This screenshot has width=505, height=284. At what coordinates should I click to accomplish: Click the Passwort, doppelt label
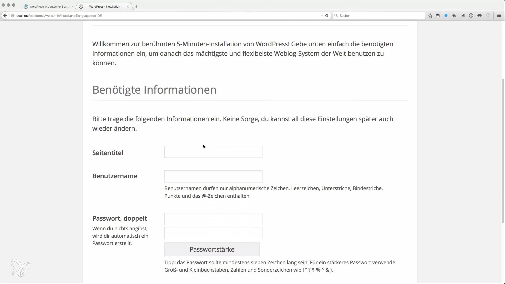click(120, 218)
